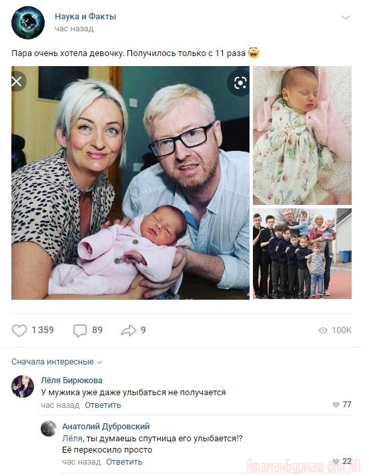Like the post with heart icon
The width and height of the screenshot is (369, 476).
tap(19, 330)
